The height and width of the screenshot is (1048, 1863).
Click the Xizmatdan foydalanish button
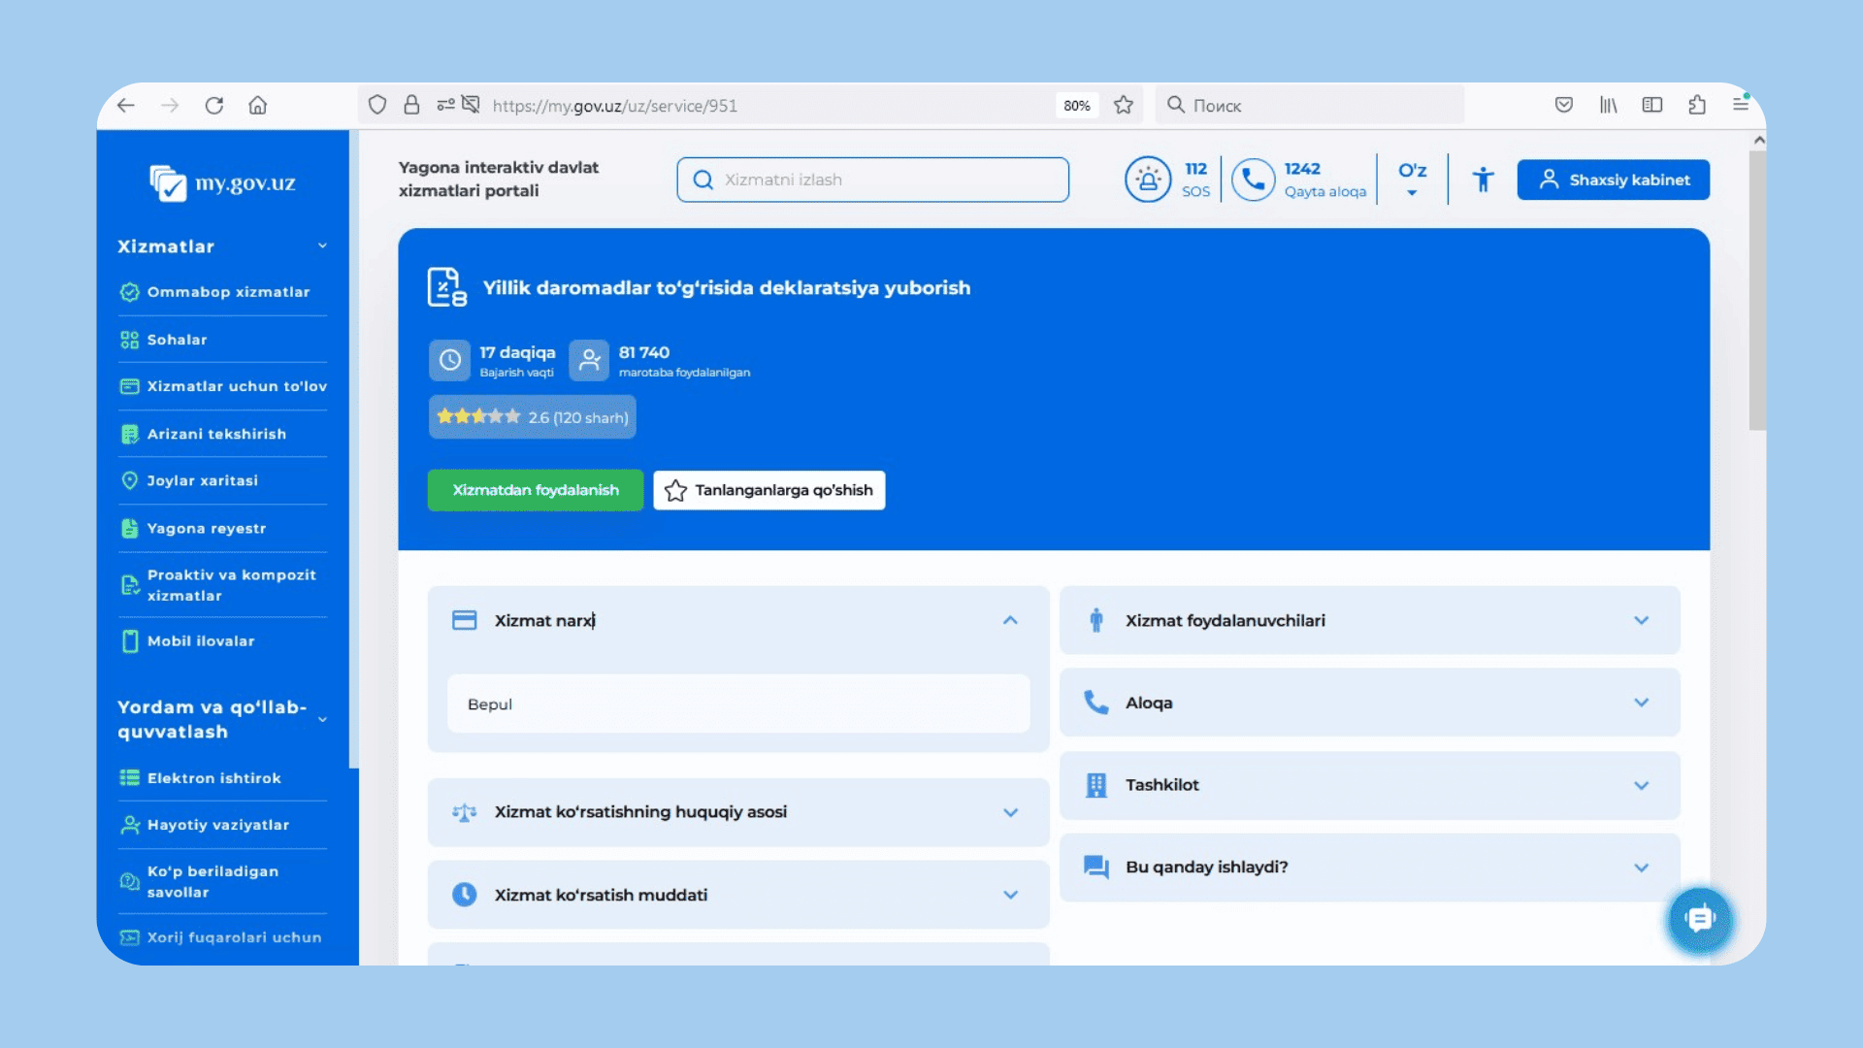click(535, 490)
